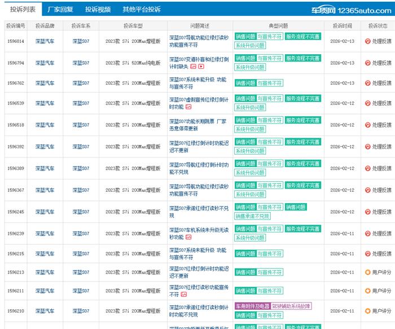Click 深蓝汽车 brand link in row 1596762
Image resolution: width=395 pixels, height=329 pixels.
click(x=45, y=83)
